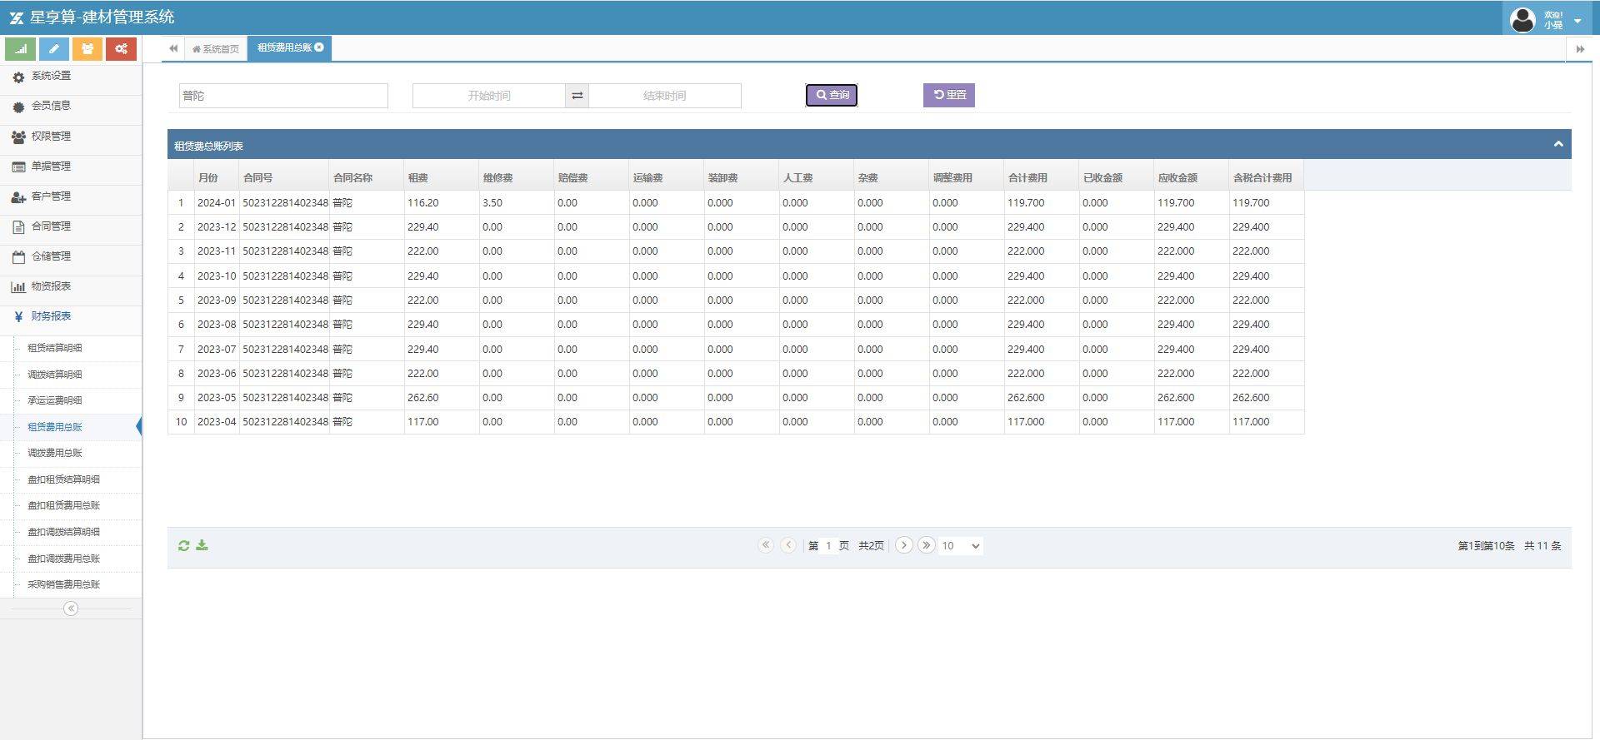Image resolution: width=1600 pixels, height=740 pixels.
Task: Click the green chart icon button
Action: pyautogui.click(x=20, y=49)
